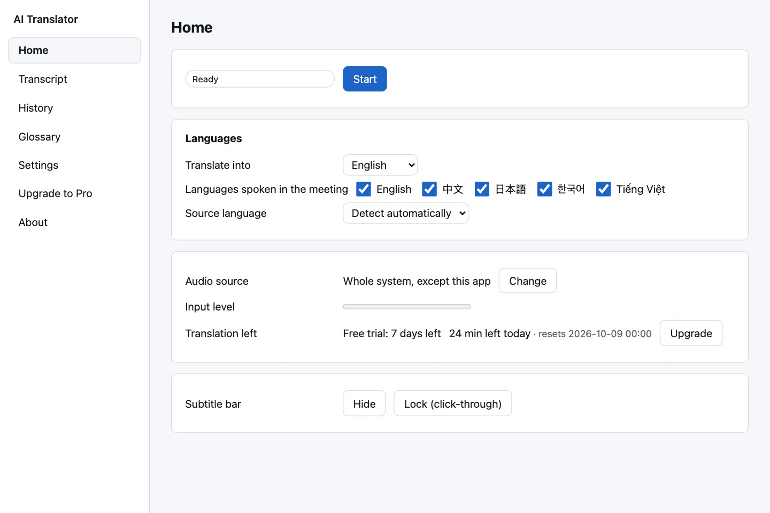The height and width of the screenshot is (513, 770).
Task: Click the 'Free trial: 7 days left' text
Action: click(x=392, y=333)
